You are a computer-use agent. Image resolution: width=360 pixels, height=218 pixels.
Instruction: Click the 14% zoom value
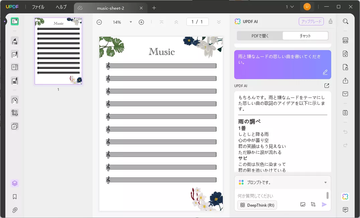pos(117,22)
